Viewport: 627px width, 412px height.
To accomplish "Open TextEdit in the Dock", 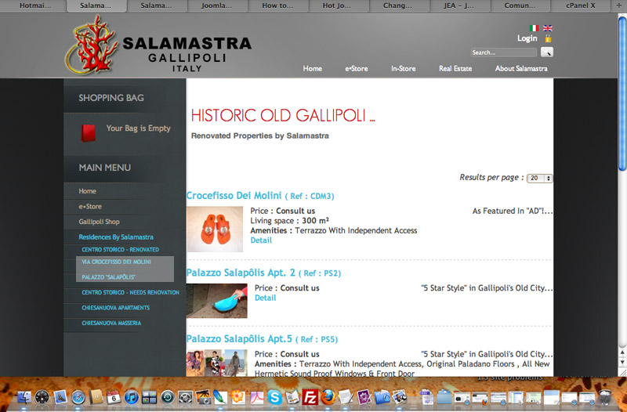I will (346, 397).
